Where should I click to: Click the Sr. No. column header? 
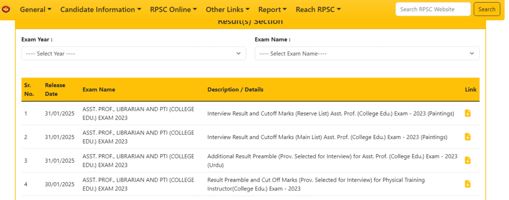click(28, 89)
